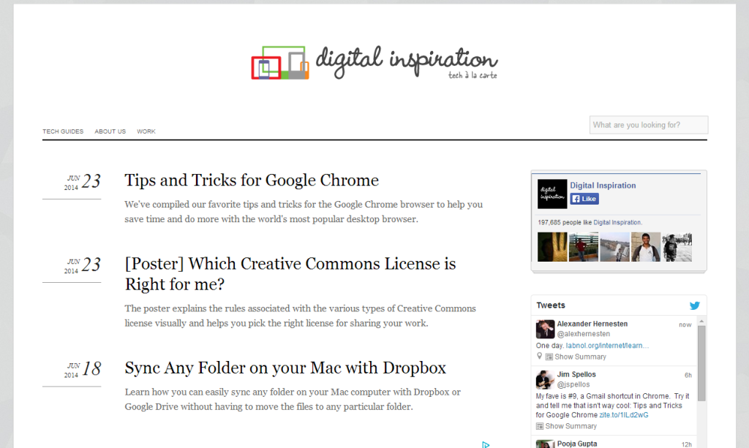
Task: Click the '6h' timestamp on Jim's tweet
Action: (688, 375)
